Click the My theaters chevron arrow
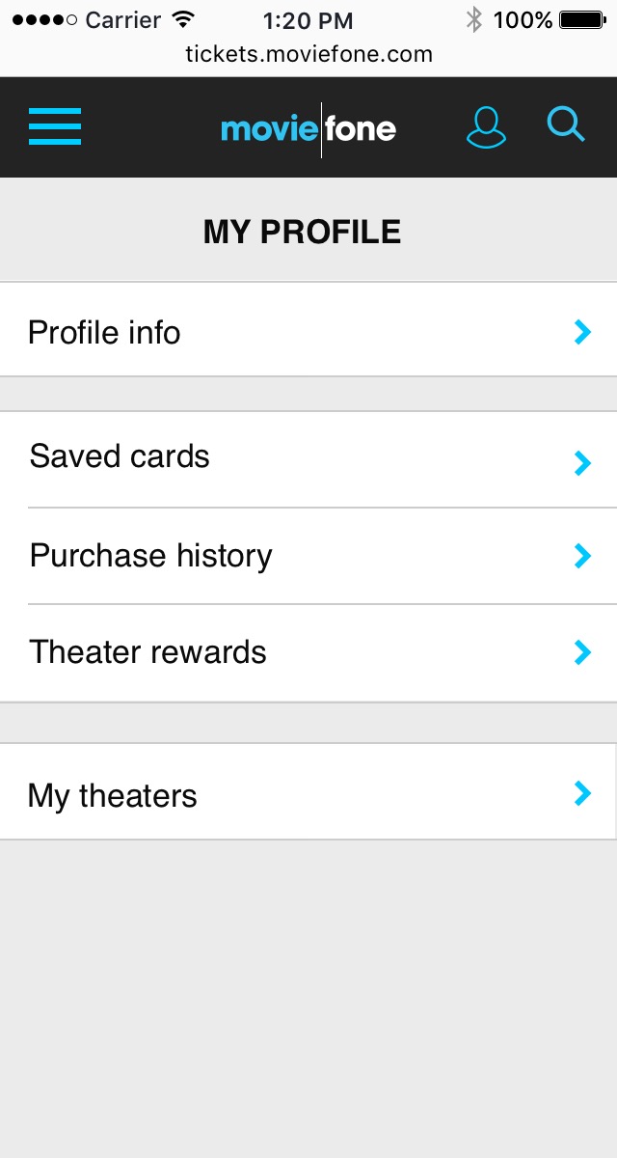This screenshot has width=617, height=1158. click(x=581, y=794)
